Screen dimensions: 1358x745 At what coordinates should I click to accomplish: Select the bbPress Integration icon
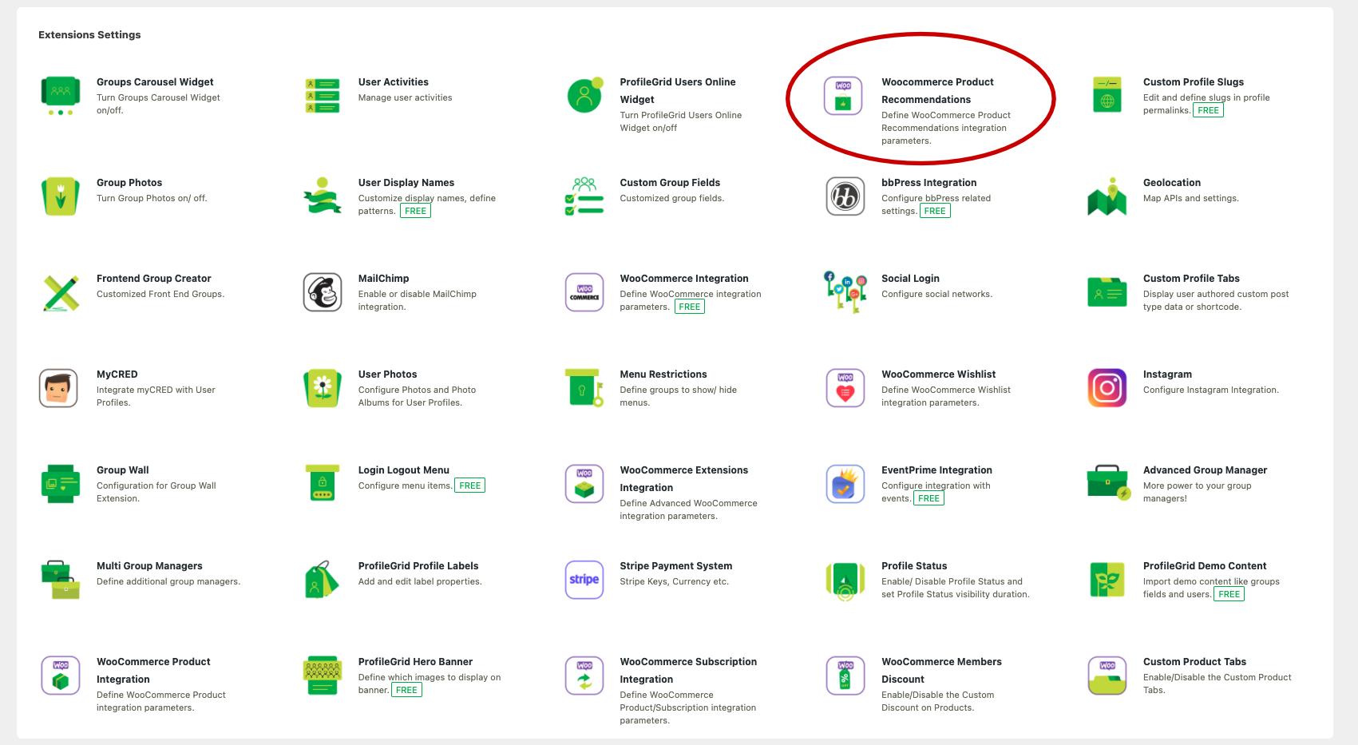[845, 196]
